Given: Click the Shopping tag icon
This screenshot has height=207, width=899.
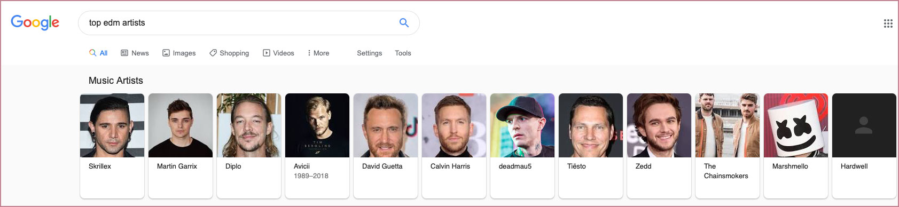Looking at the screenshot, I should pyautogui.click(x=213, y=53).
